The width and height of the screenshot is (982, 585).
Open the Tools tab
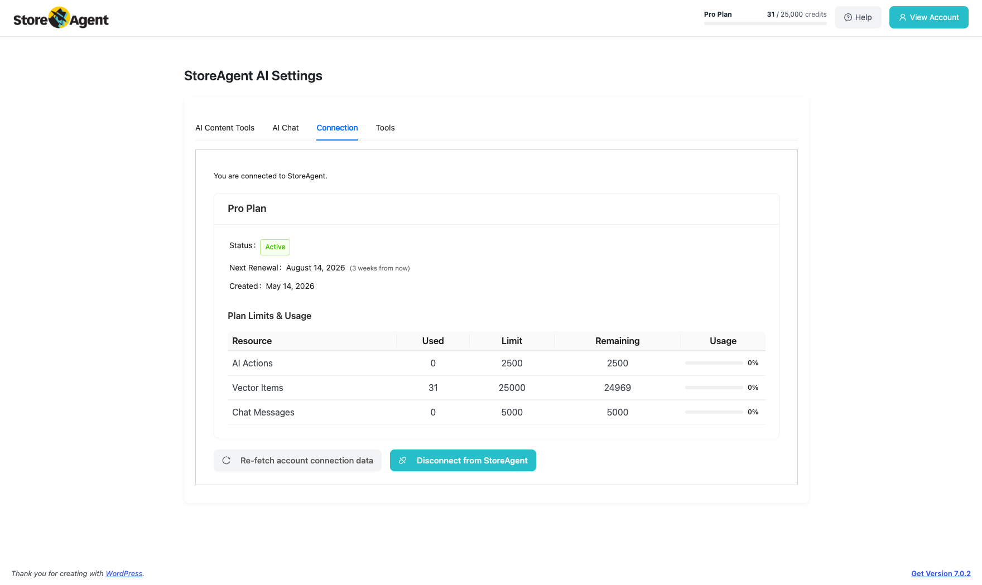pos(385,128)
